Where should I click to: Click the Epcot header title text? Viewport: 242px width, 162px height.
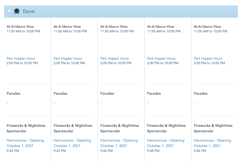(x=29, y=11)
